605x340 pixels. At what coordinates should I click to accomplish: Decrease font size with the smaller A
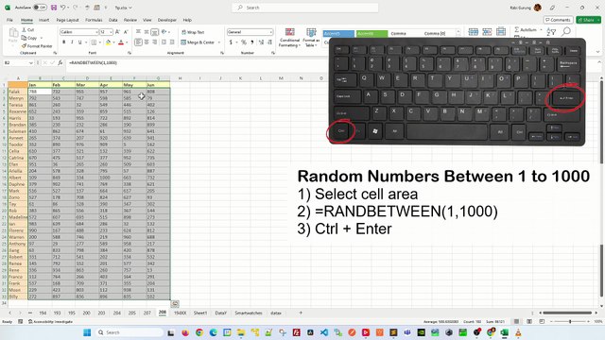126,32
